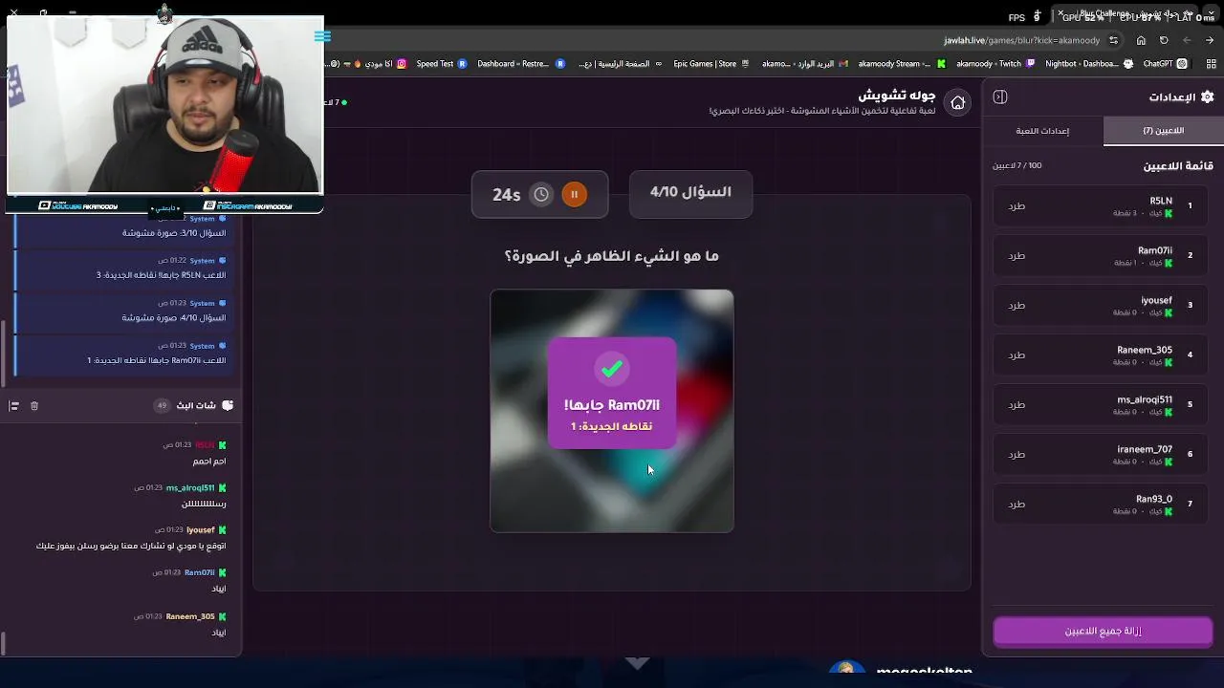1224x688 pixels.
Task: Click the chat message count badge 49
Action: (162, 406)
